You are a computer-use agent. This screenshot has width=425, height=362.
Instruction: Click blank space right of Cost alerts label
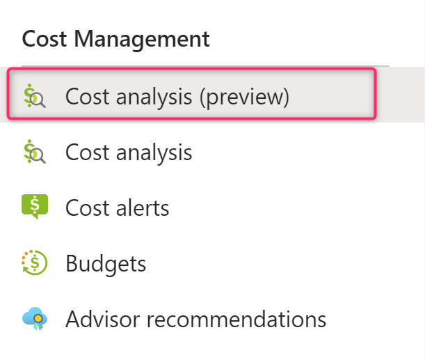click(x=292, y=207)
